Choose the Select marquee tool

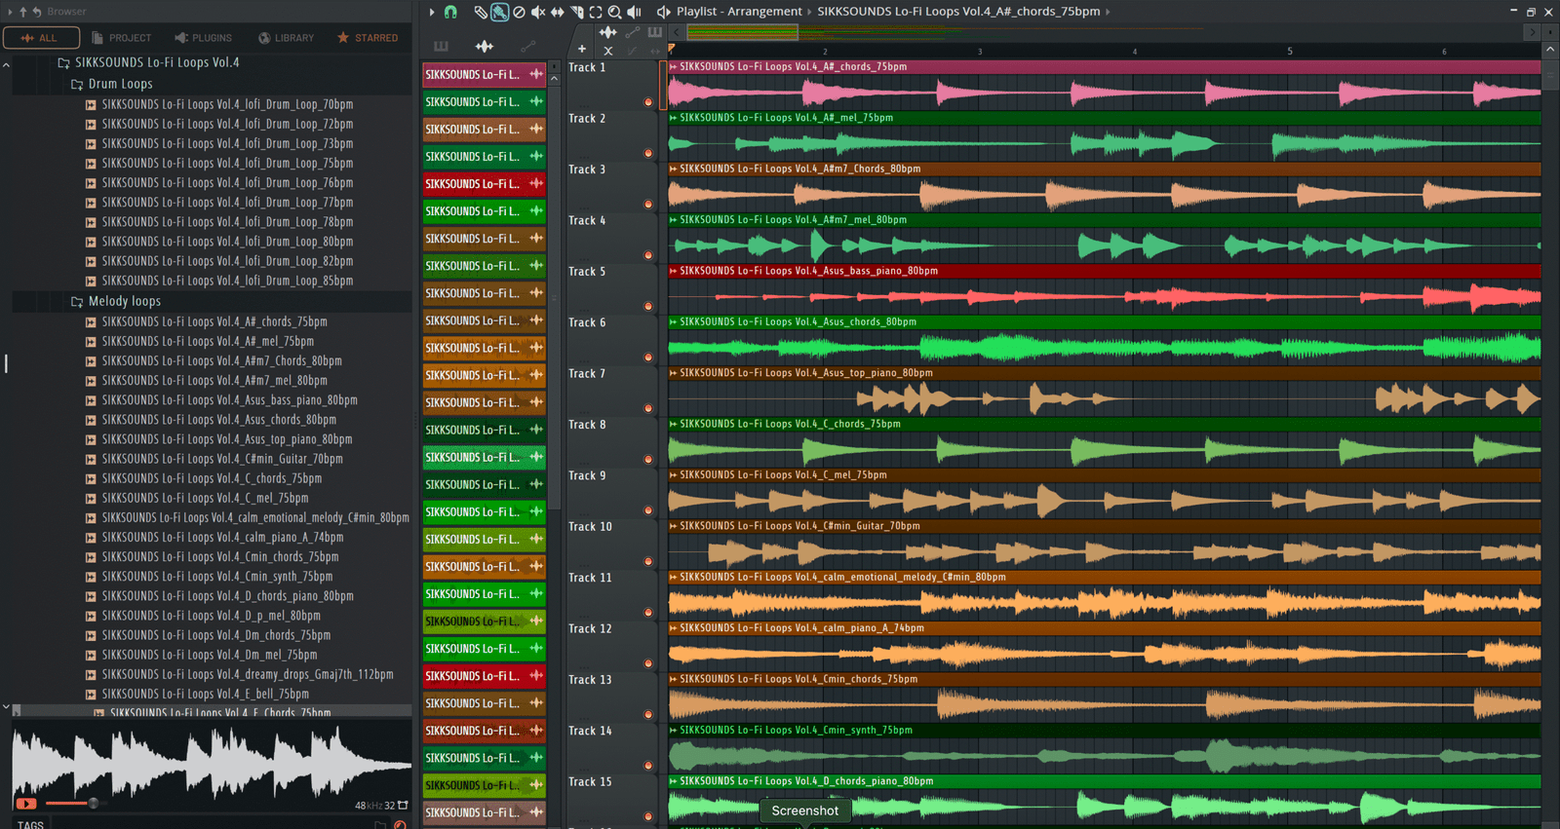[x=596, y=12]
